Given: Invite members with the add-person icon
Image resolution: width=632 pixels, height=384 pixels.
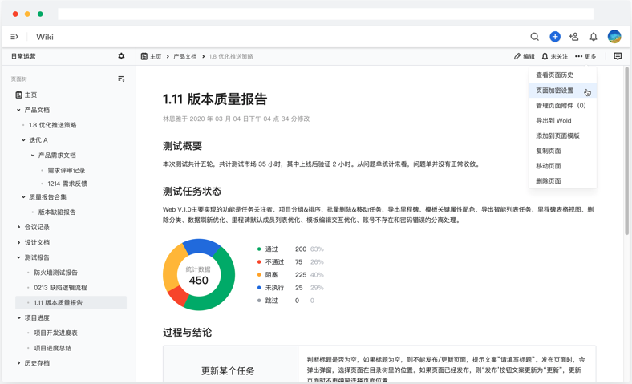Looking at the screenshot, I should coord(573,37).
